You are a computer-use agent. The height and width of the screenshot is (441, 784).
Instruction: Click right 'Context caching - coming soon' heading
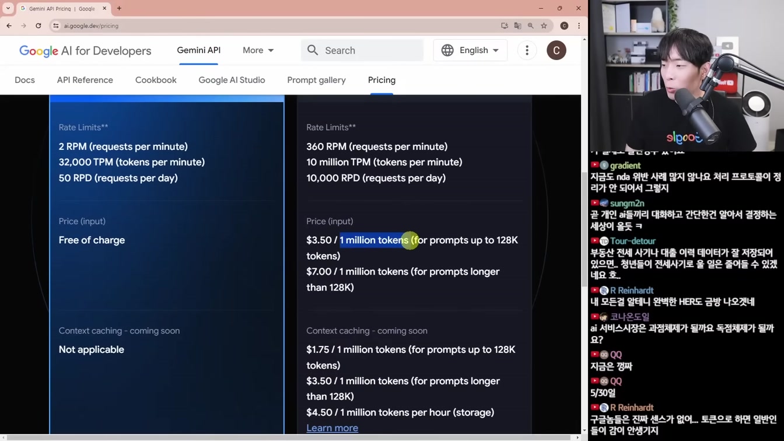pos(367,331)
